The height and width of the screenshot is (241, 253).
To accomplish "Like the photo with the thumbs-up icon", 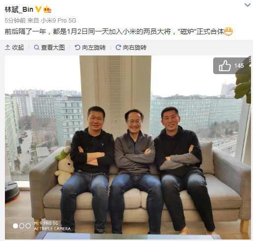I will [x=224, y=66].
